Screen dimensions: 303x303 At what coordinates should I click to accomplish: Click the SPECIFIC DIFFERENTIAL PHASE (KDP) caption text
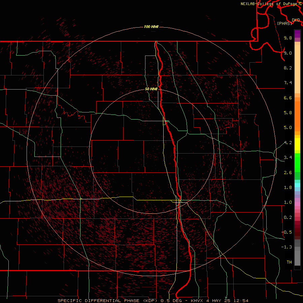pyautogui.click(x=108, y=301)
